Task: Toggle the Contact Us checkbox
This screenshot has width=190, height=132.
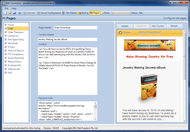Action: pos(6,36)
